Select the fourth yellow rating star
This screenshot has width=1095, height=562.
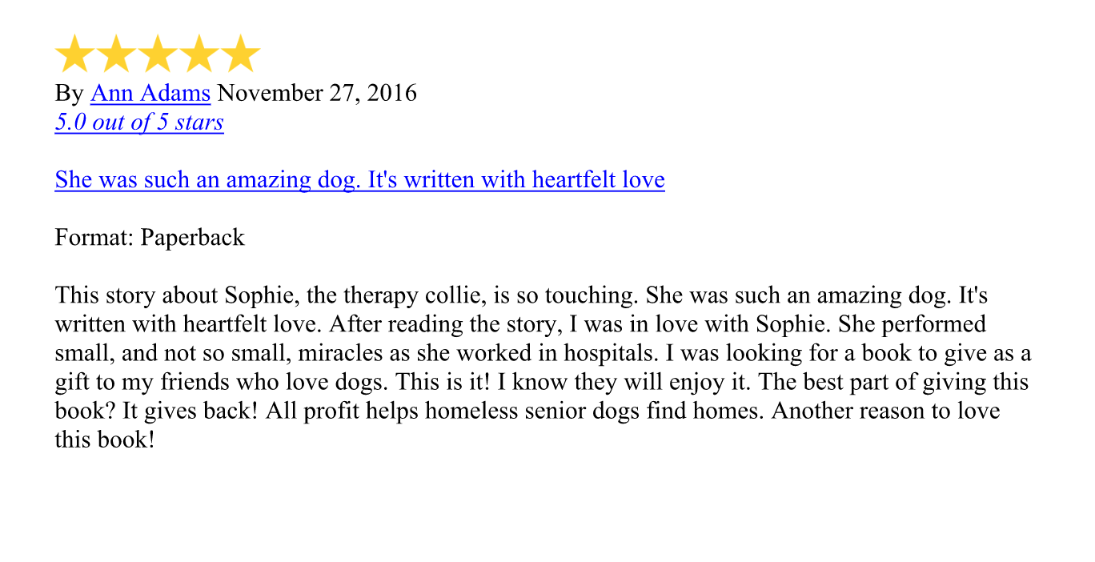199,54
